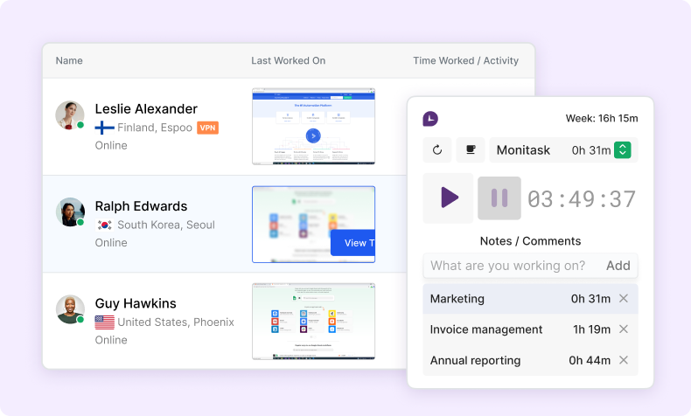
Task: Start the timer with the play button
Action: (448, 198)
